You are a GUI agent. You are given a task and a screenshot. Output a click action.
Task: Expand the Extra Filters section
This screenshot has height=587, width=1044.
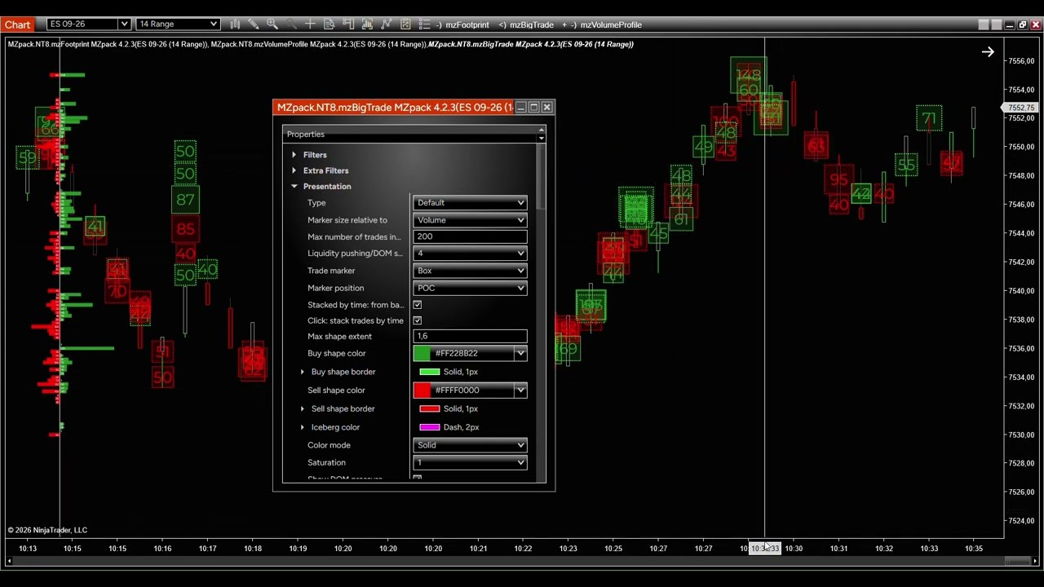[294, 170]
